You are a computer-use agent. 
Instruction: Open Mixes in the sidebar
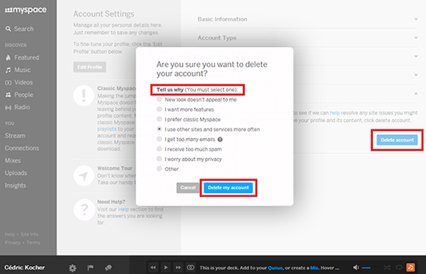click(12, 161)
